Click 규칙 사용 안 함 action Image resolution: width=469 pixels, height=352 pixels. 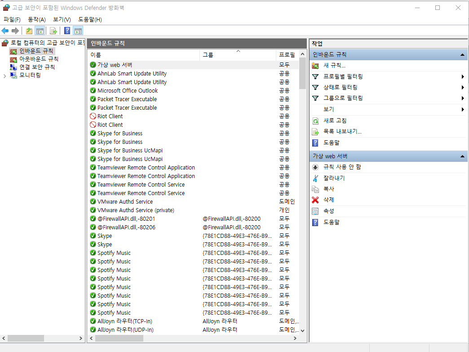pyautogui.click(x=342, y=167)
